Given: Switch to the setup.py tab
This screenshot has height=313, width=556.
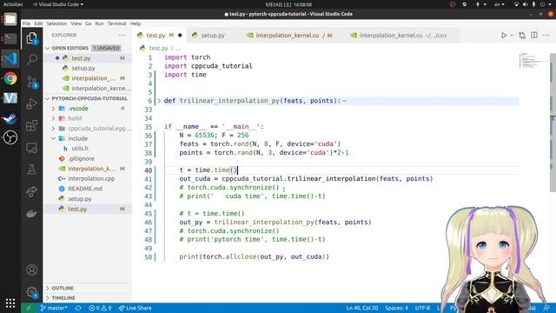Looking at the screenshot, I should point(213,35).
